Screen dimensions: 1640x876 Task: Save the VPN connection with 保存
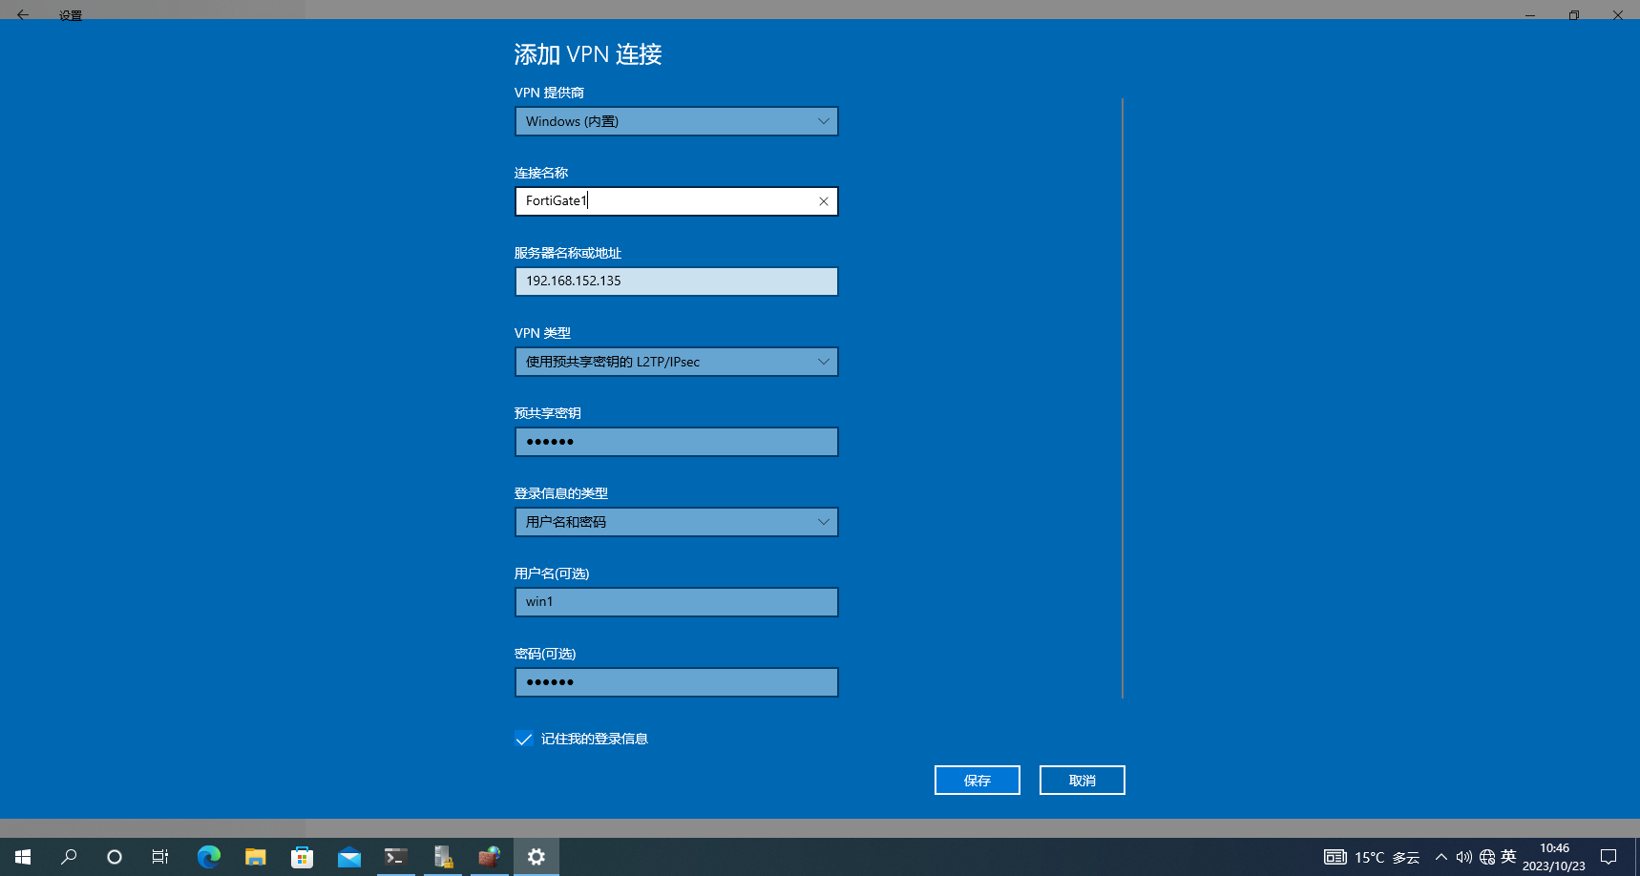point(978,780)
